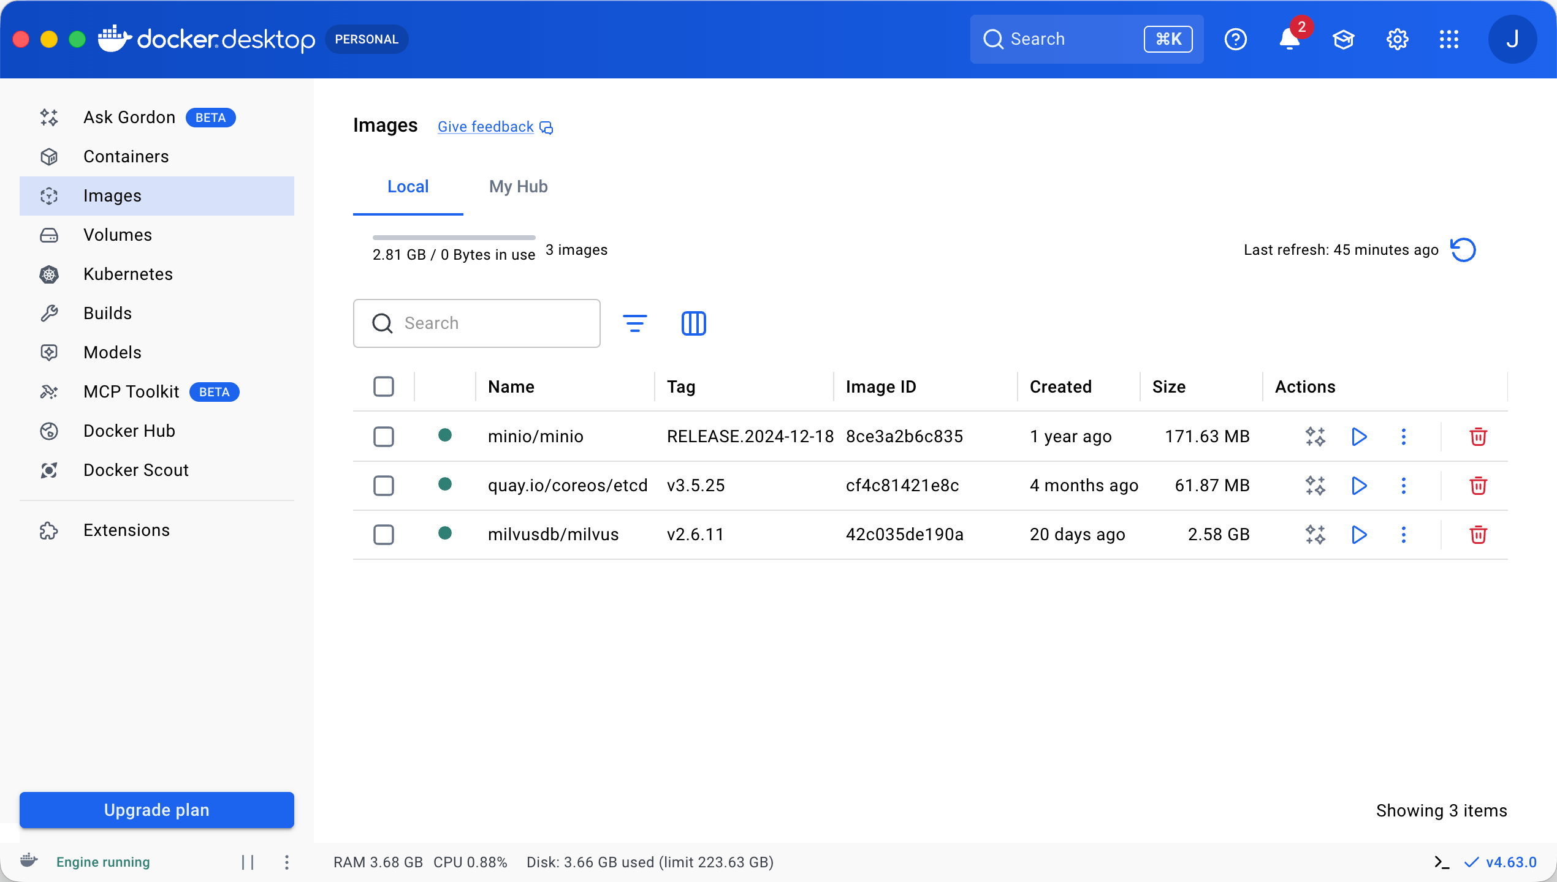Run the minio/minio image
Image resolution: width=1557 pixels, height=882 pixels.
1359,437
